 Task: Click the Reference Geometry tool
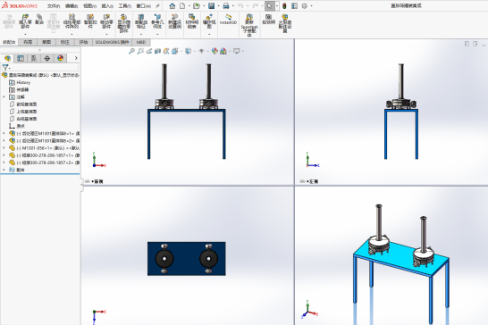157,21
